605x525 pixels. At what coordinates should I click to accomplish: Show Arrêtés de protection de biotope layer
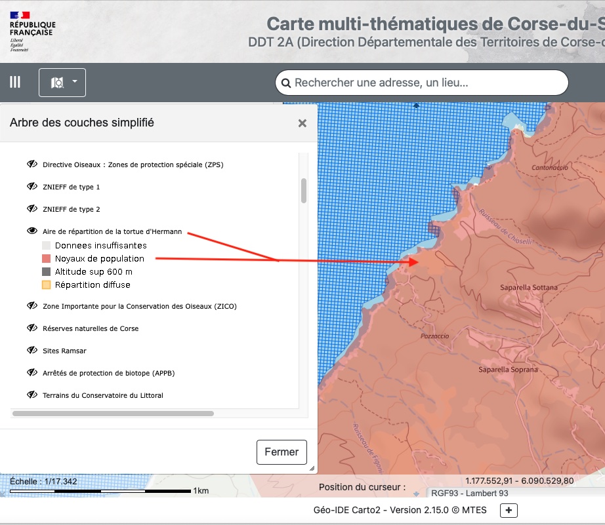pyautogui.click(x=31, y=373)
